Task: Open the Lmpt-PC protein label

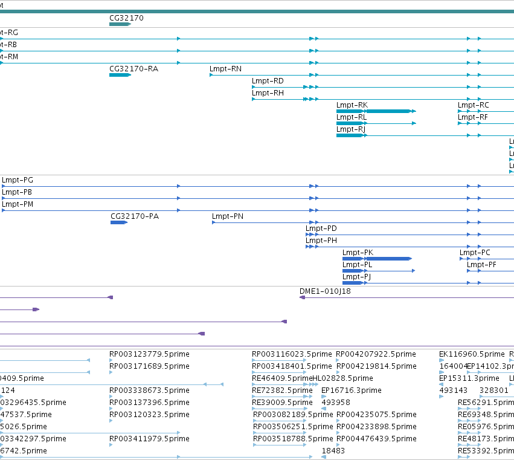Action: coord(475,253)
